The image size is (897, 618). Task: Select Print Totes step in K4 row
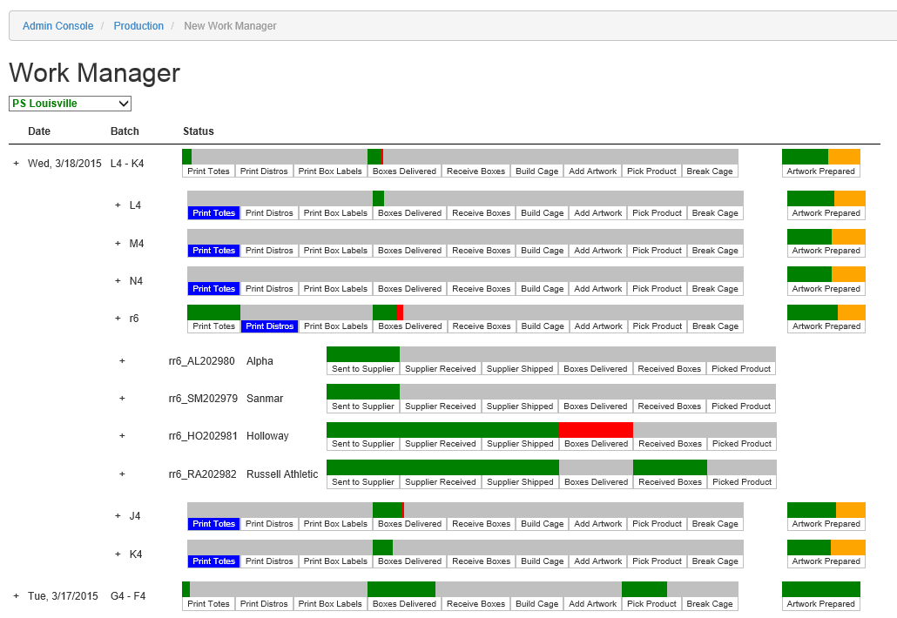pyautogui.click(x=213, y=561)
